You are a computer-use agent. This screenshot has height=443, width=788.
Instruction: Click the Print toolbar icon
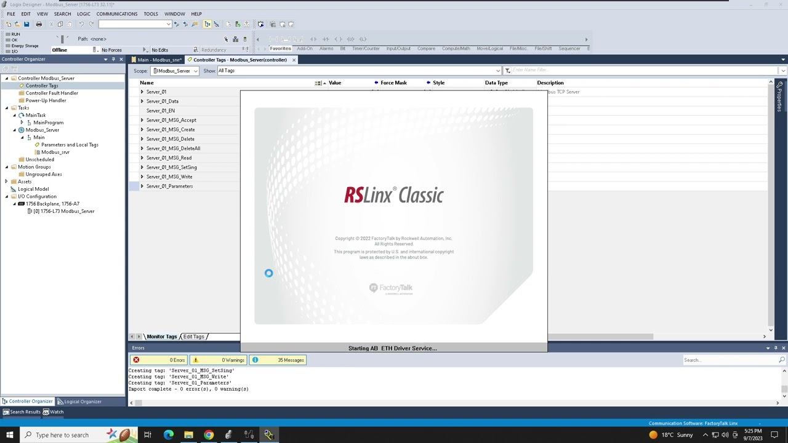[x=39, y=24]
